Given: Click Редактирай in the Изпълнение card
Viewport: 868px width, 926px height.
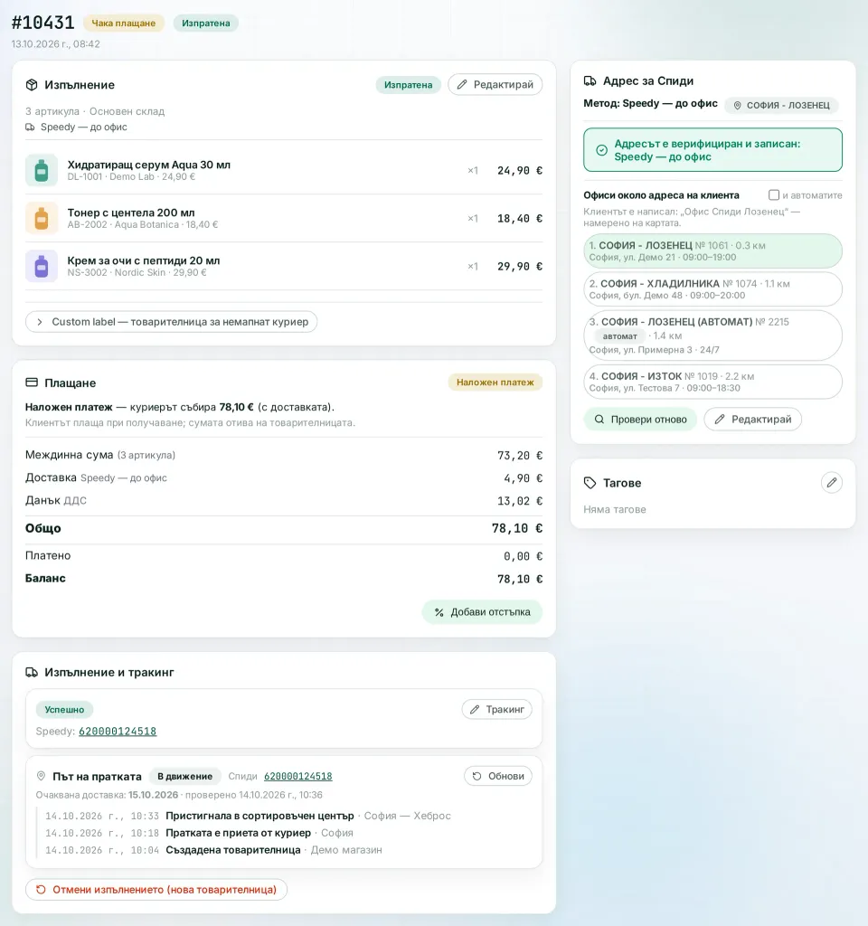Looking at the screenshot, I should (495, 84).
